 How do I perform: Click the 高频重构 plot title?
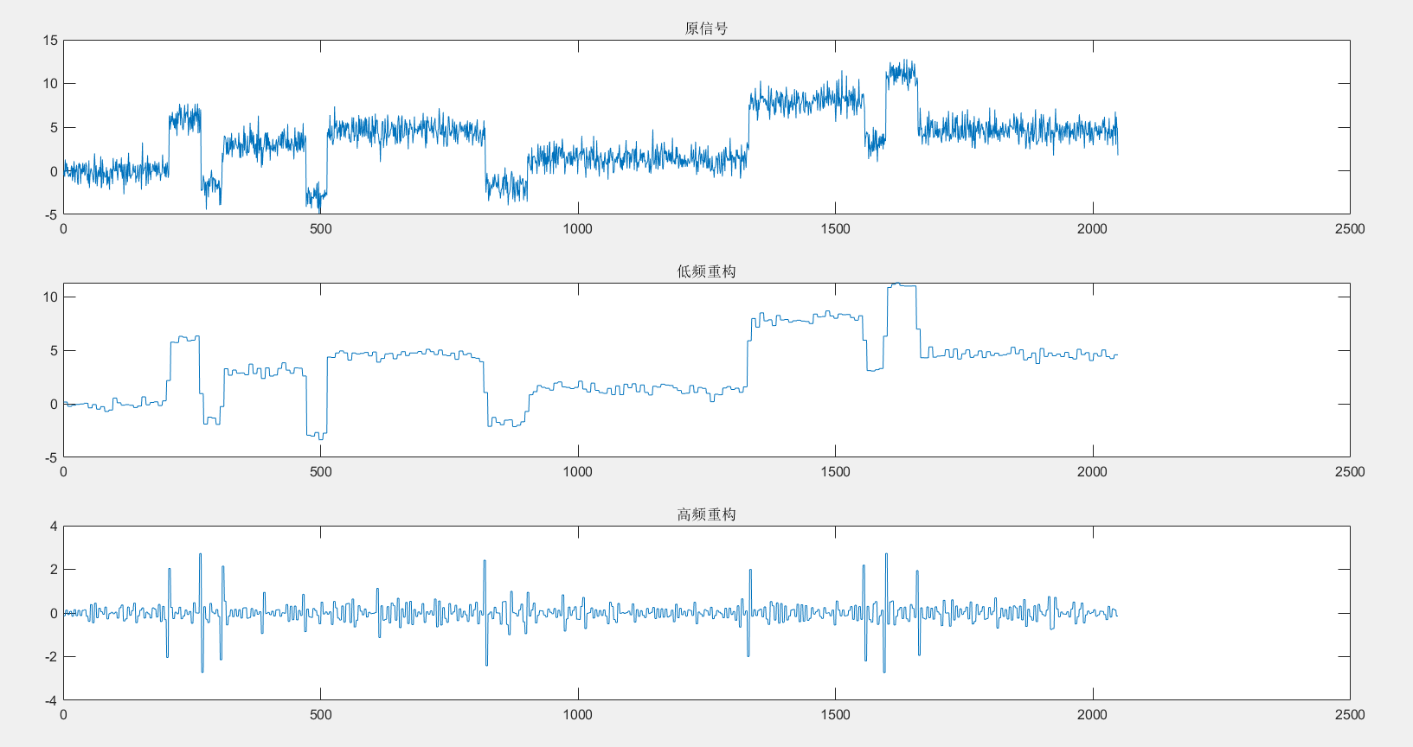pos(706,514)
